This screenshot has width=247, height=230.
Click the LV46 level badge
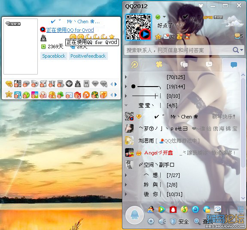coord(208,17)
